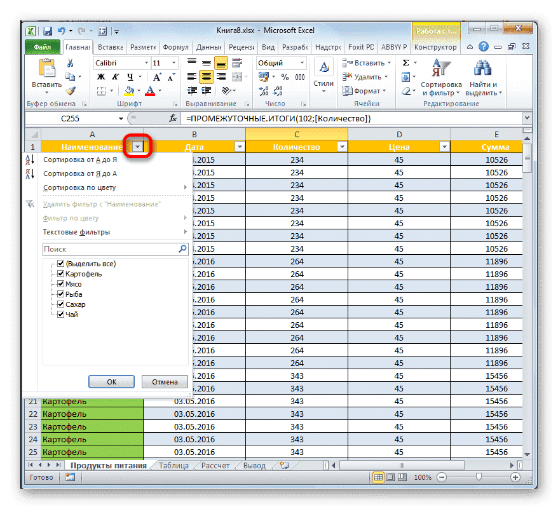The height and width of the screenshot is (509, 558).
Task: Uncheck the Выделить все filter checkbox
Action: pyautogui.click(x=60, y=263)
